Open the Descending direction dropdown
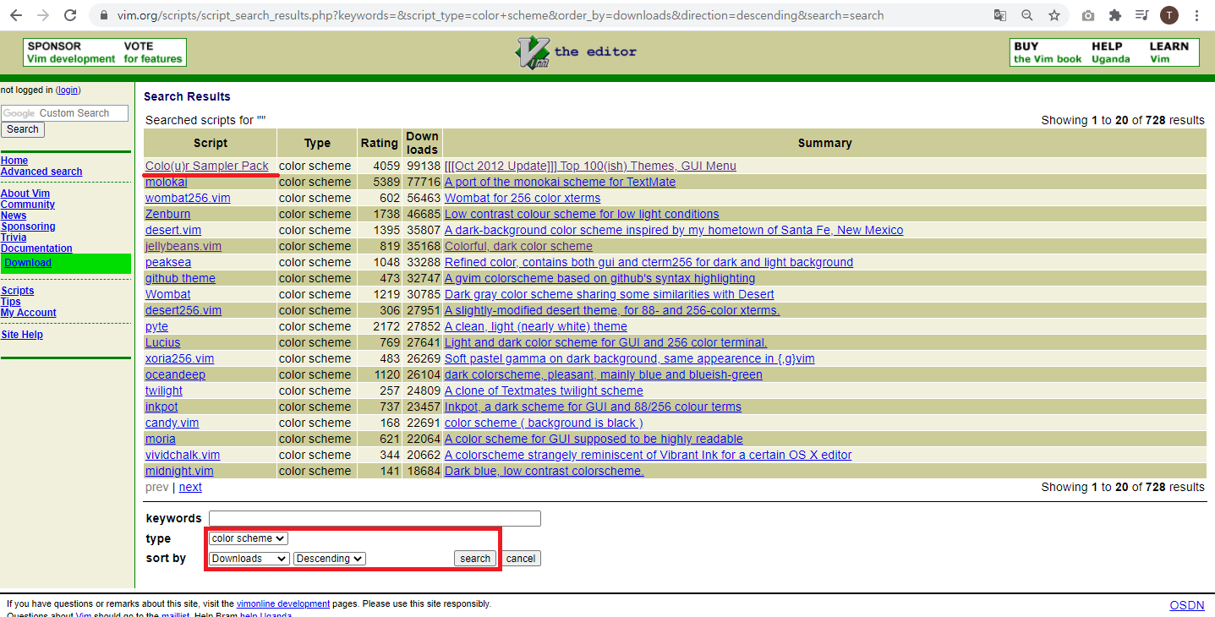 (x=330, y=559)
